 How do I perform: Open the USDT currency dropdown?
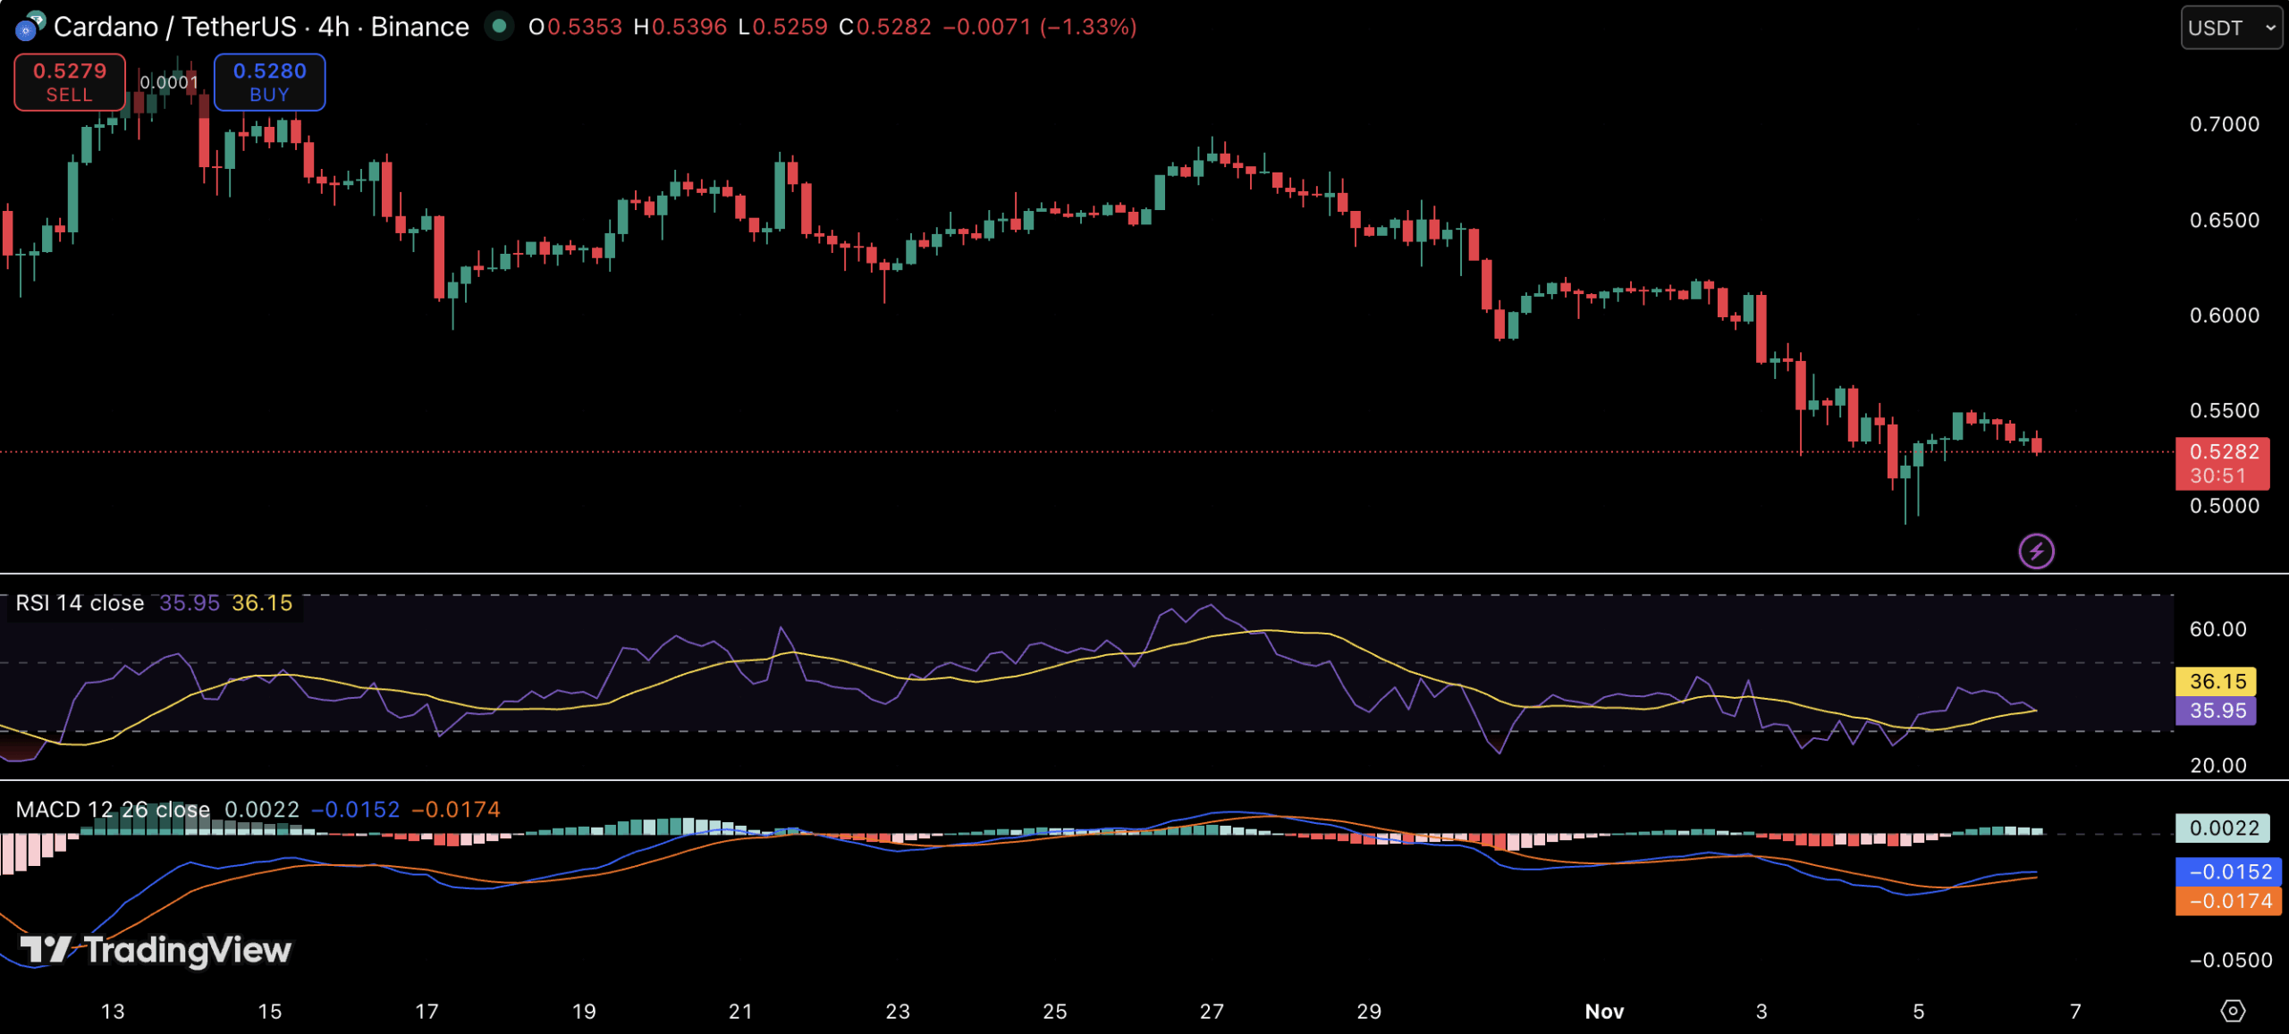tap(2231, 28)
